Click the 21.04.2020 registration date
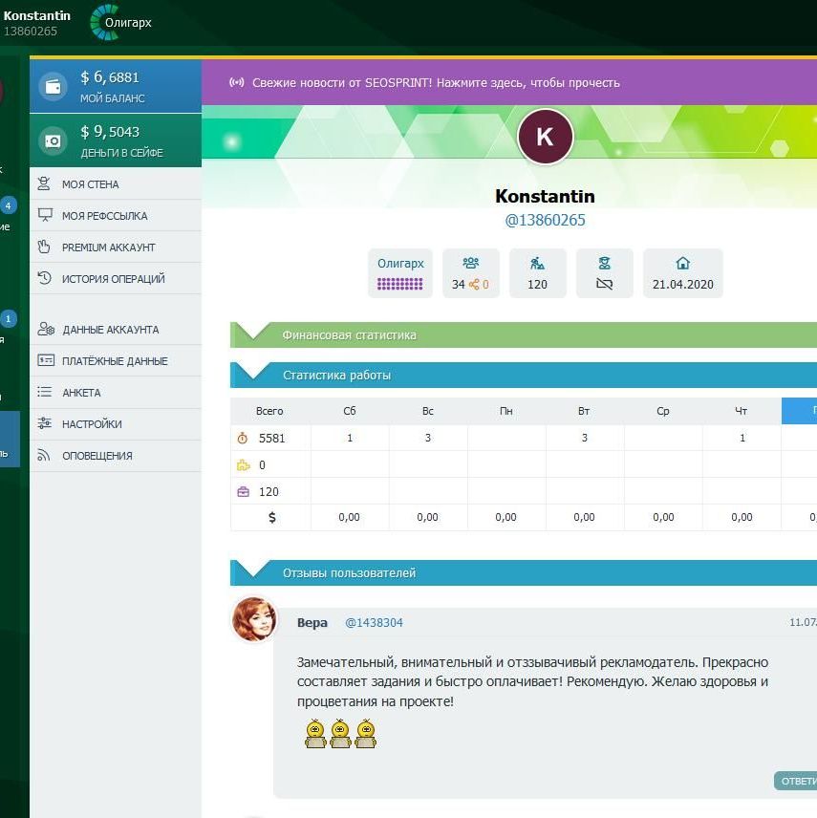Viewport: 817px width, 818px height. tap(683, 285)
